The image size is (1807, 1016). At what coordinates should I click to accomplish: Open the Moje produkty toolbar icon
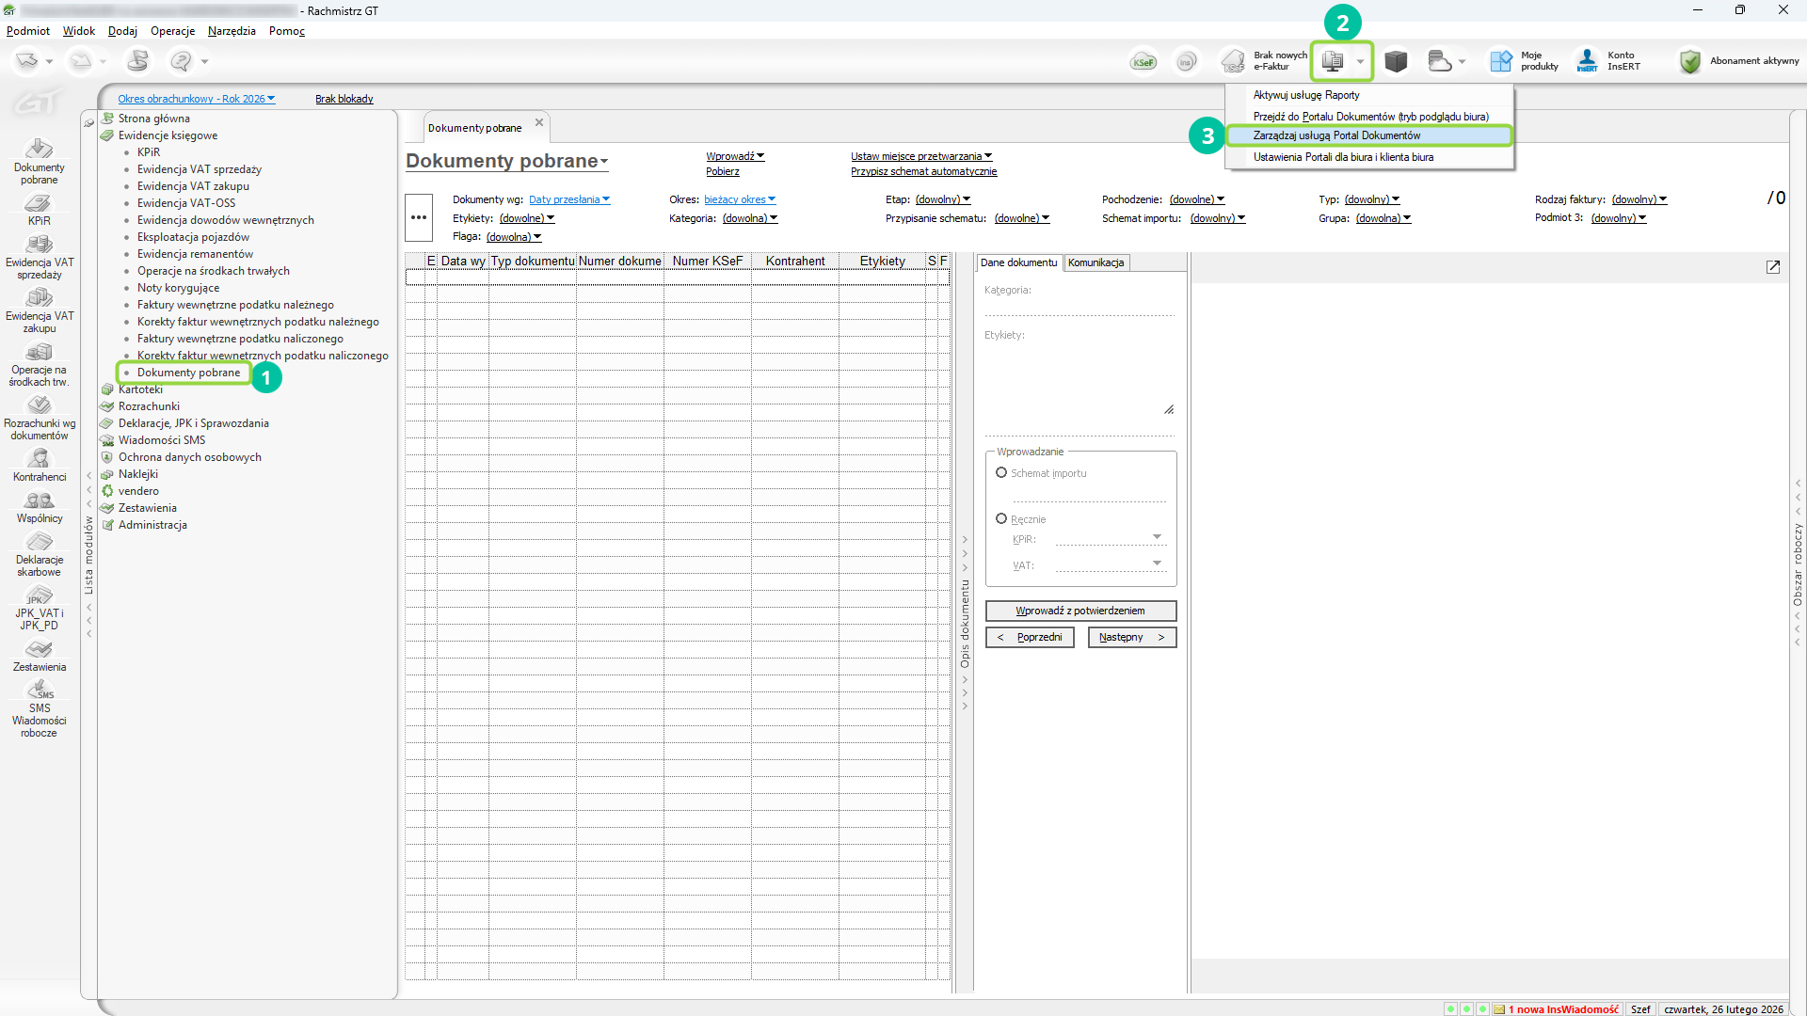[1500, 61]
